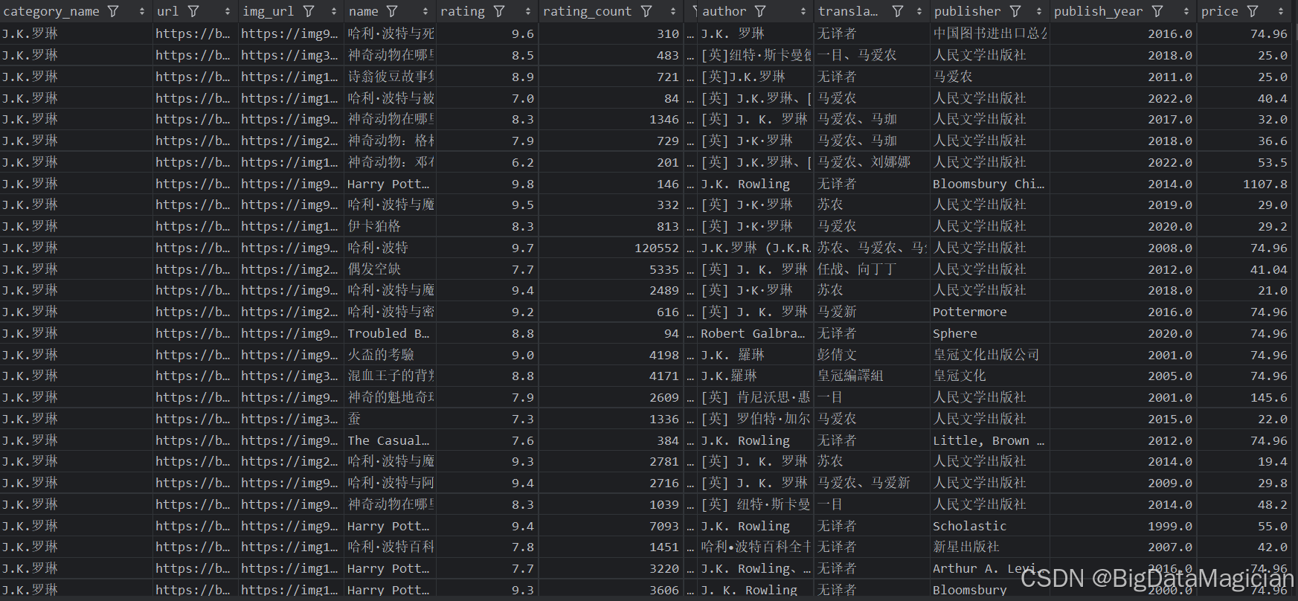Viewport: 1298px width, 601px height.
Task: Open filter icon for name column
Action: (392, 11)
